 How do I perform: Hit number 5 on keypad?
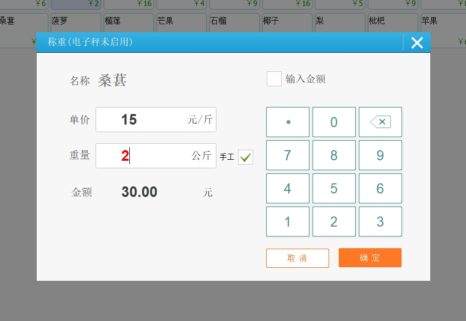pyautogui.click(x=334, y=188)
